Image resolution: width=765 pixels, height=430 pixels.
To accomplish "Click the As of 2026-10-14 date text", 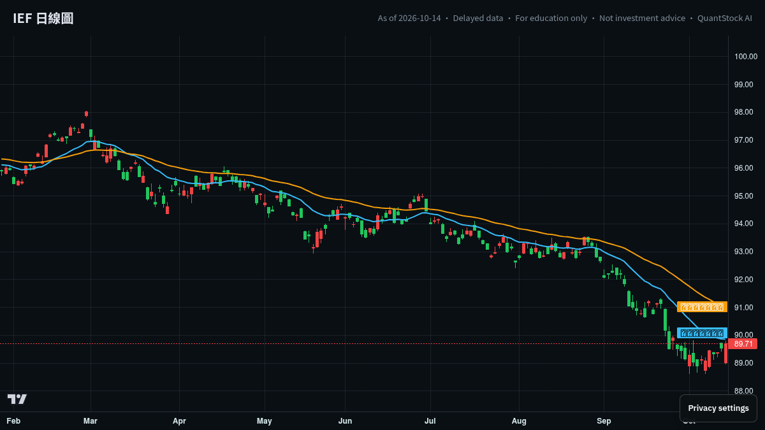I will pos(409,18).
